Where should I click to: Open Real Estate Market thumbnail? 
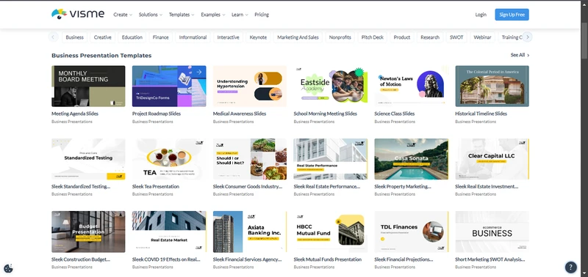tap(169, 232)
